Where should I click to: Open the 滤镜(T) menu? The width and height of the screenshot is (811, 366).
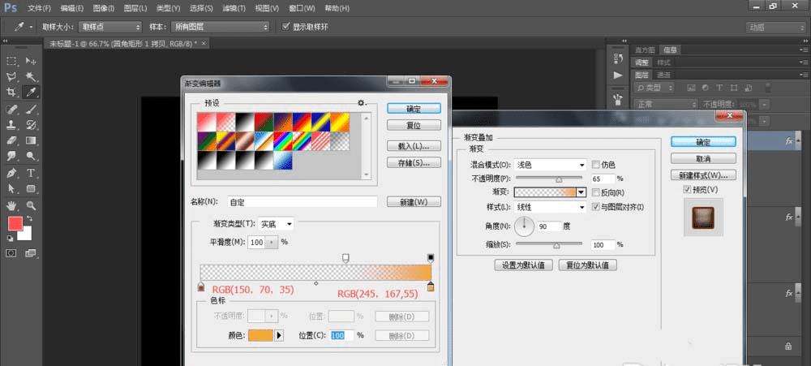[x=234, y=8]
